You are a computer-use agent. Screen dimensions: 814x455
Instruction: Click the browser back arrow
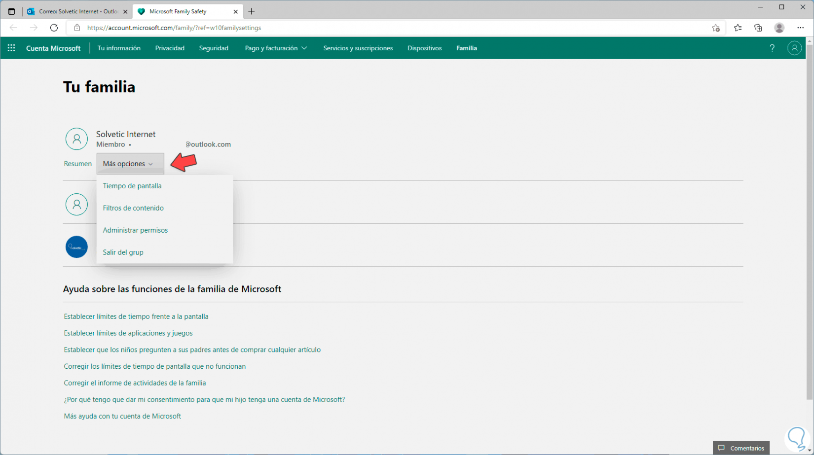(13, 28)
